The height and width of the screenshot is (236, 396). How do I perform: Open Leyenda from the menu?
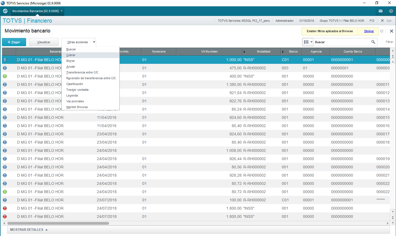91,95
